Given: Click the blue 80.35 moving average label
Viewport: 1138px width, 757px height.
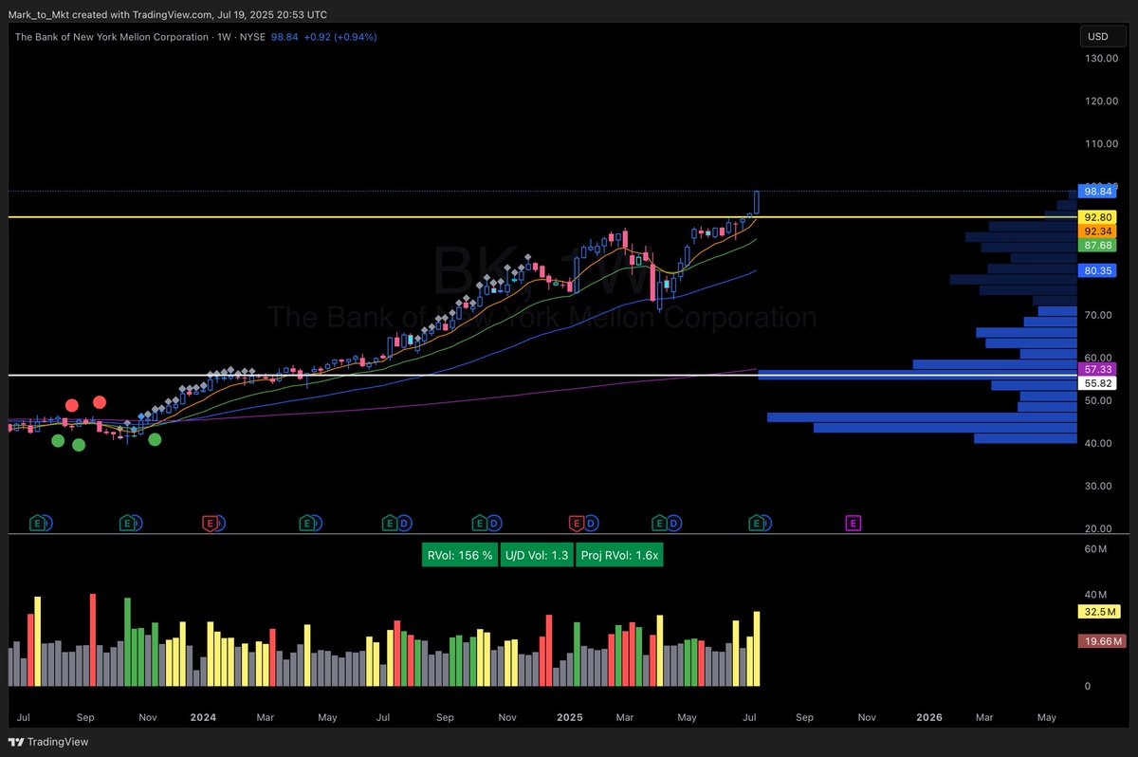Looking at the screenshot, I should (1098, 270).
